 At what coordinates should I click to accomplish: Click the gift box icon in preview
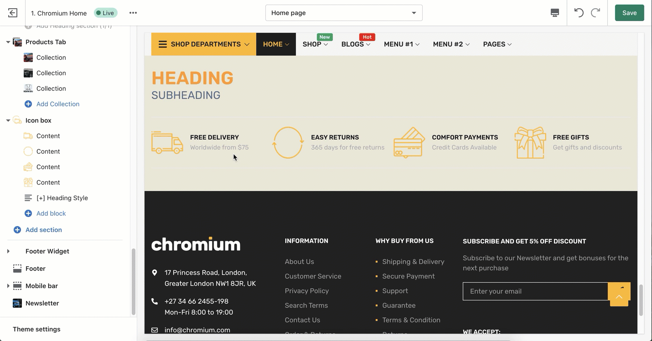(530, 143)
